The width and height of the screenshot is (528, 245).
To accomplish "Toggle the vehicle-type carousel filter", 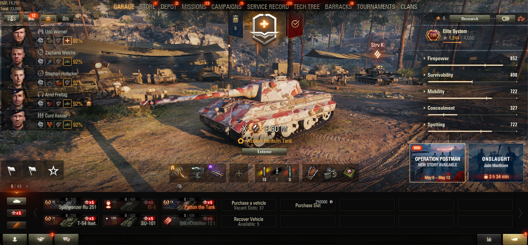I will click(16, 201).
